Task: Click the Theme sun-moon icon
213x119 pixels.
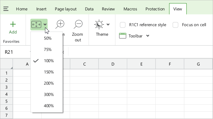Action: click(x=99, y=24)
